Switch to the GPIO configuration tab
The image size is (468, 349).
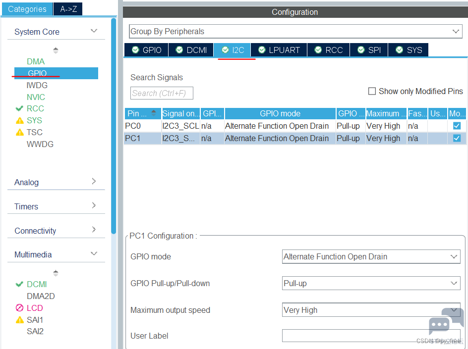coord(147,50)
